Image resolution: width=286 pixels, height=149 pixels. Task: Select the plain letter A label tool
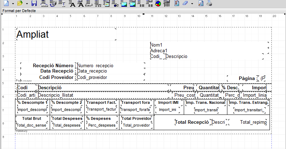point(72,3)
